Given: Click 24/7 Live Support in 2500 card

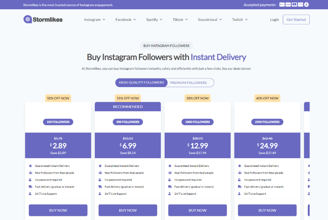Looking at the screenshot, I should 255,194.
